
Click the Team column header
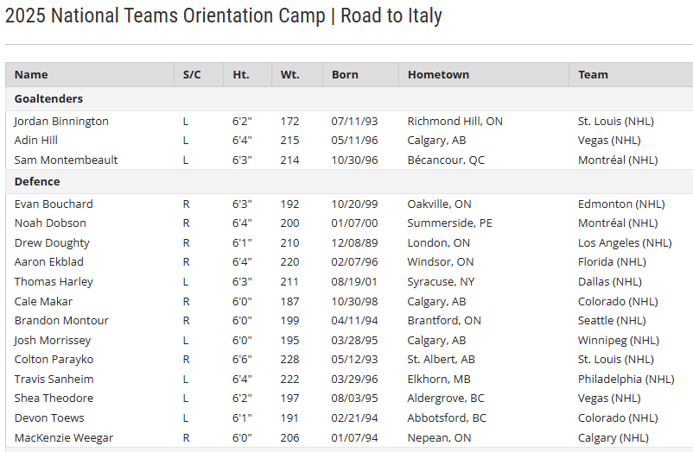point(593,75)
